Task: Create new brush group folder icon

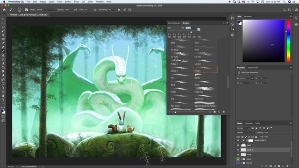Action: pyautogui.click(x=215, y=112)
